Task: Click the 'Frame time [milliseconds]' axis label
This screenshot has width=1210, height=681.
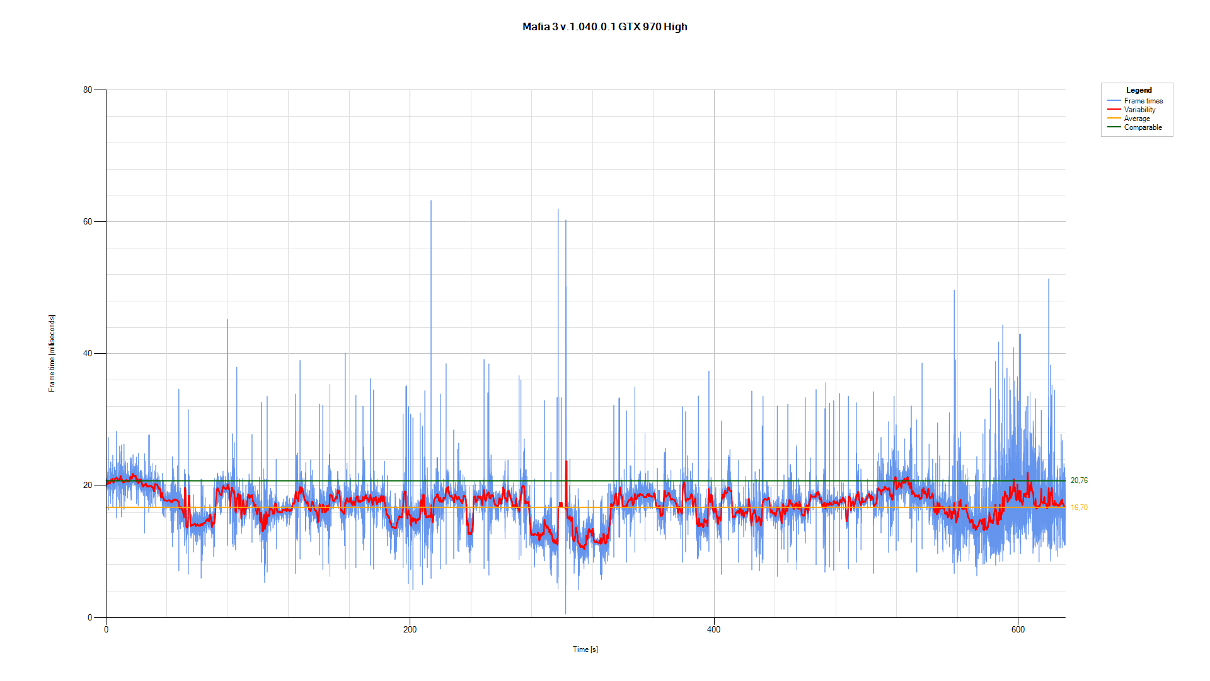Action: (x=52, y=353)
